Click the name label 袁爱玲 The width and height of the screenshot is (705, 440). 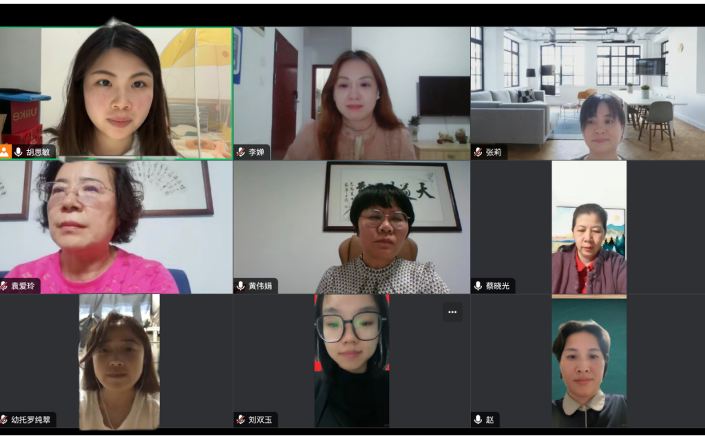click(x=23, y=286)
